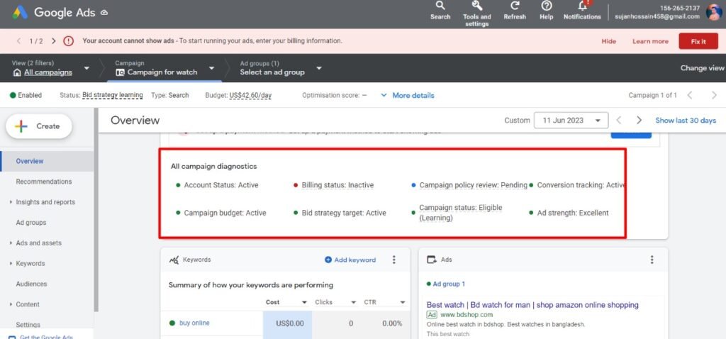This screenshot has height=339, width=726.
Task: Open Ads card three-dot menu
Action: click(x=652, y=260)
